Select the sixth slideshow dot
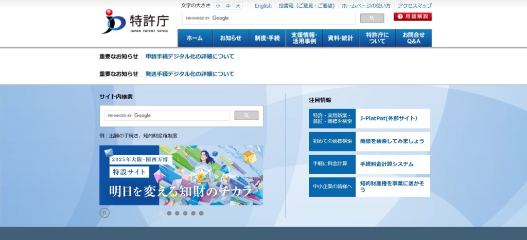 (201, 213)
